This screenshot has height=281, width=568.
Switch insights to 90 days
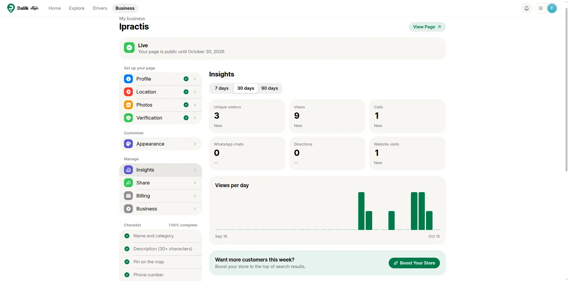[x=270, y=88]
